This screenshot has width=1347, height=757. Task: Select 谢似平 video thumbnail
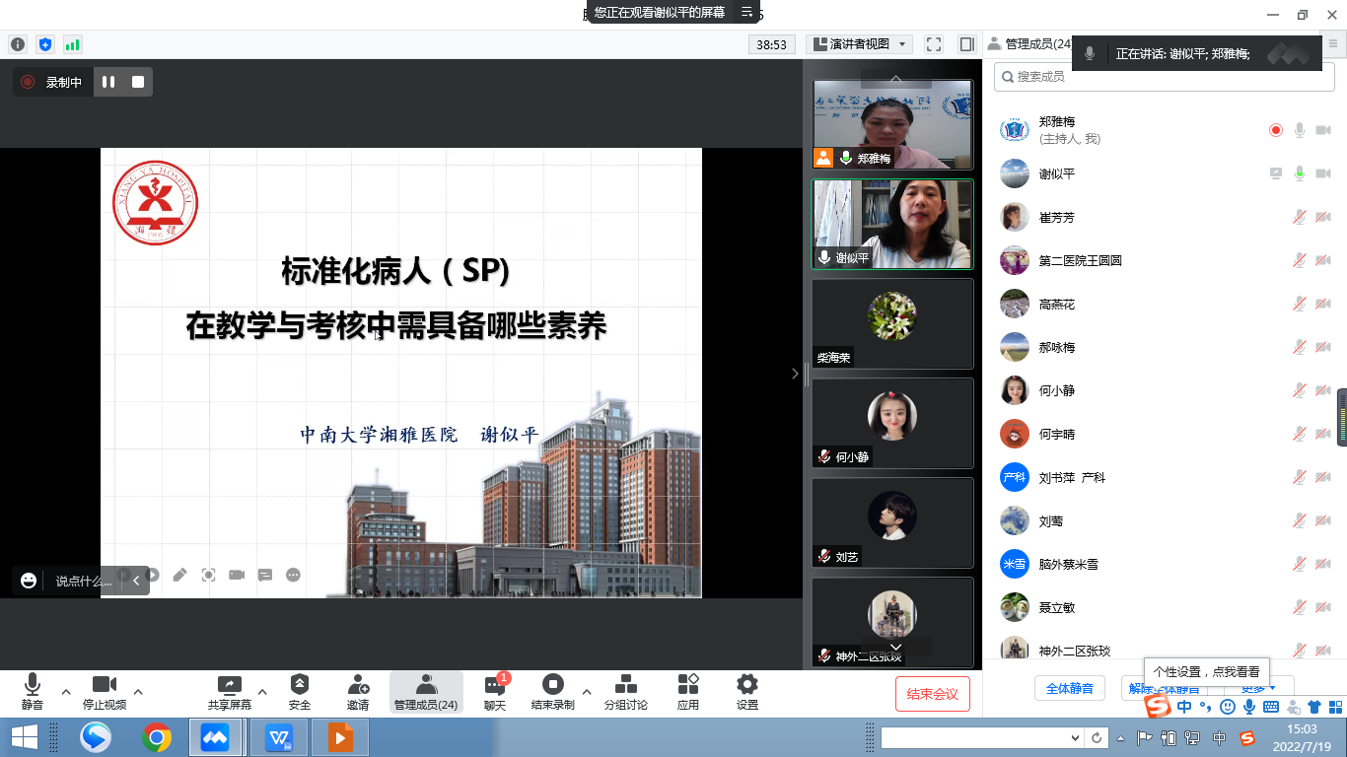click(x=892, y=224)
